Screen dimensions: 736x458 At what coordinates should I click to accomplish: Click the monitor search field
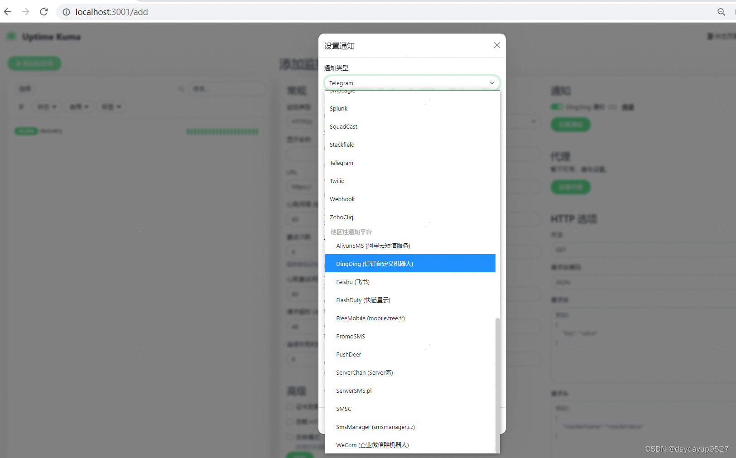[227, 89]
